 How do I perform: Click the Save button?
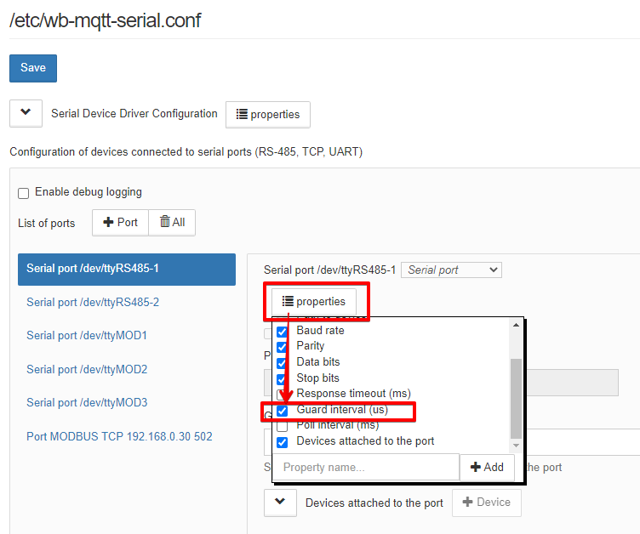pyautogui.click(x=33, y=68)
